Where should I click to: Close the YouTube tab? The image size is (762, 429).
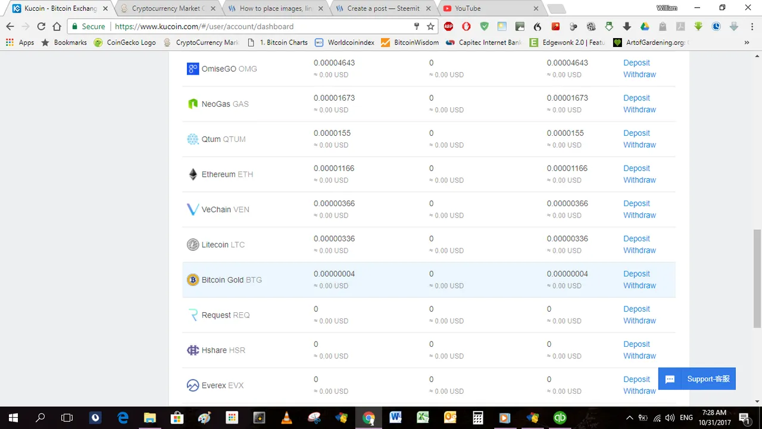[536, 8]
